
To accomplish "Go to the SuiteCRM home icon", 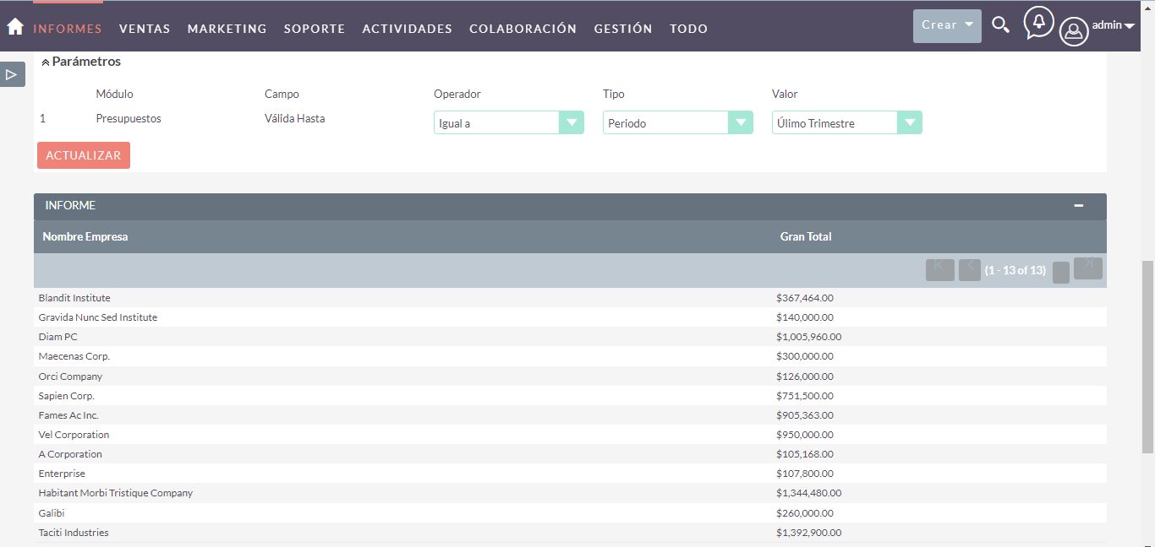I will (15, 27).
